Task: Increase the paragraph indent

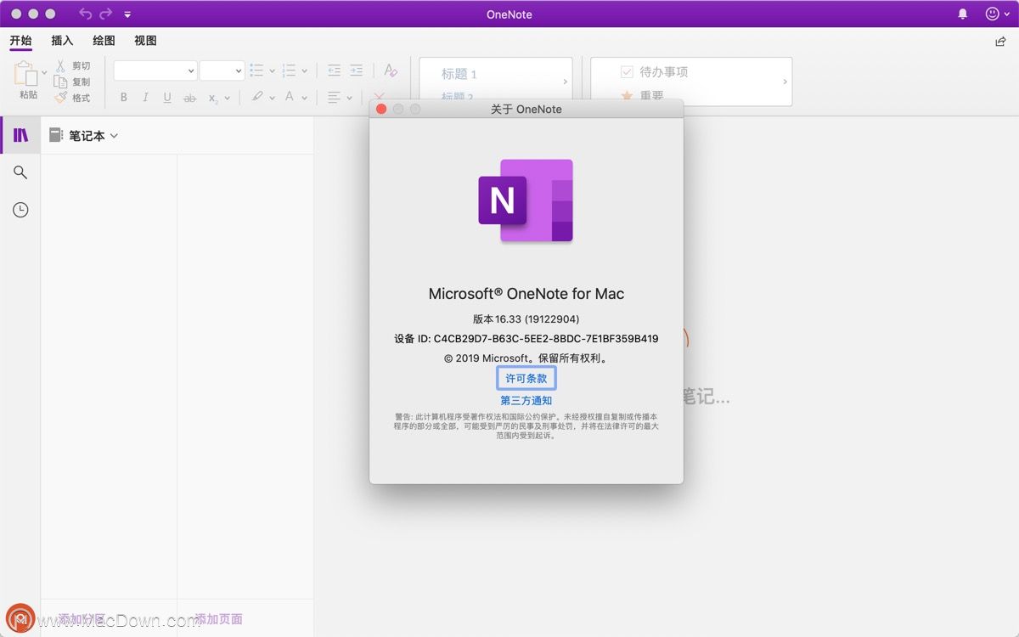Action: pos(357,70)
